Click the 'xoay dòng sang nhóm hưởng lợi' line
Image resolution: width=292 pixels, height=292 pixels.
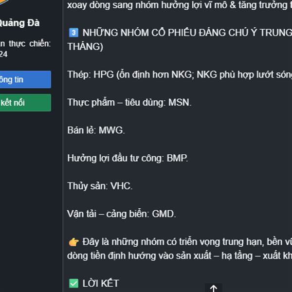[x=180, y=5]
